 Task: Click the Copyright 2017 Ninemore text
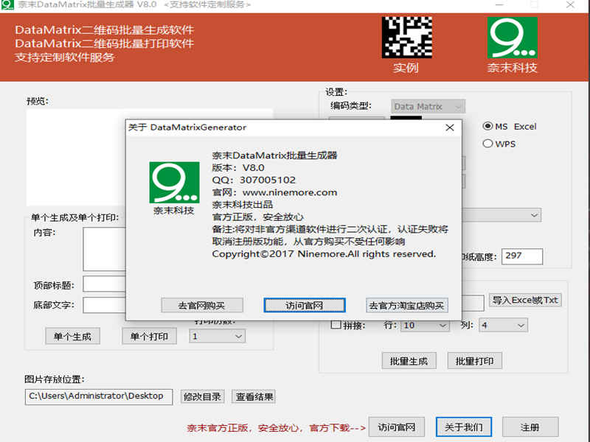click(324, 254)
